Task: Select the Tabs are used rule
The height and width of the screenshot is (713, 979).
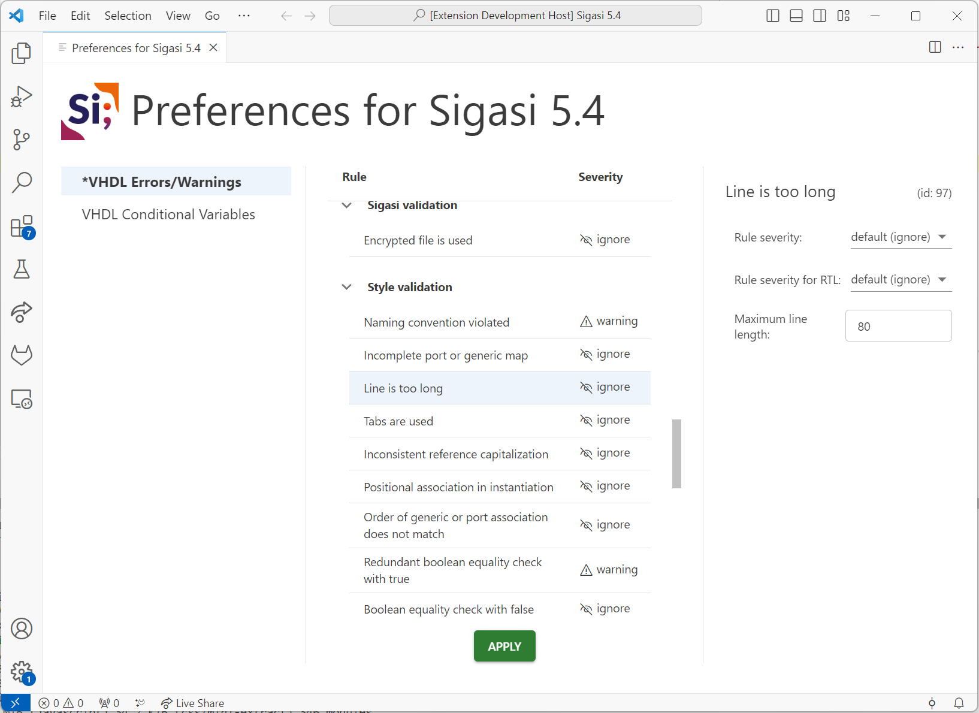Action: point(500,421)
